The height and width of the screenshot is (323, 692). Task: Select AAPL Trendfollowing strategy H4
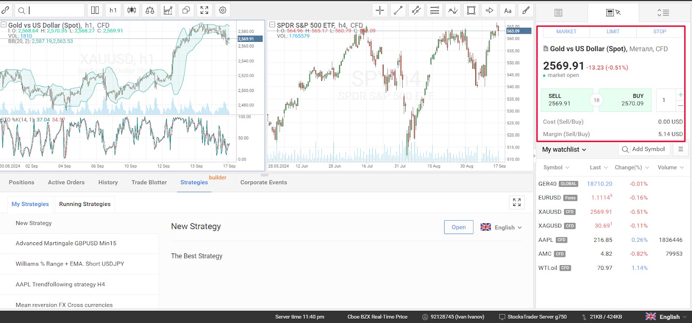pyautogui.click(x=80, y=285)
